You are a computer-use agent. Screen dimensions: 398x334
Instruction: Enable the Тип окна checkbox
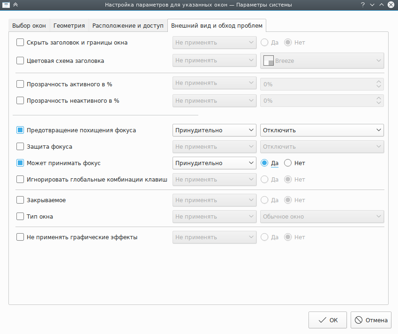[20, 217]
